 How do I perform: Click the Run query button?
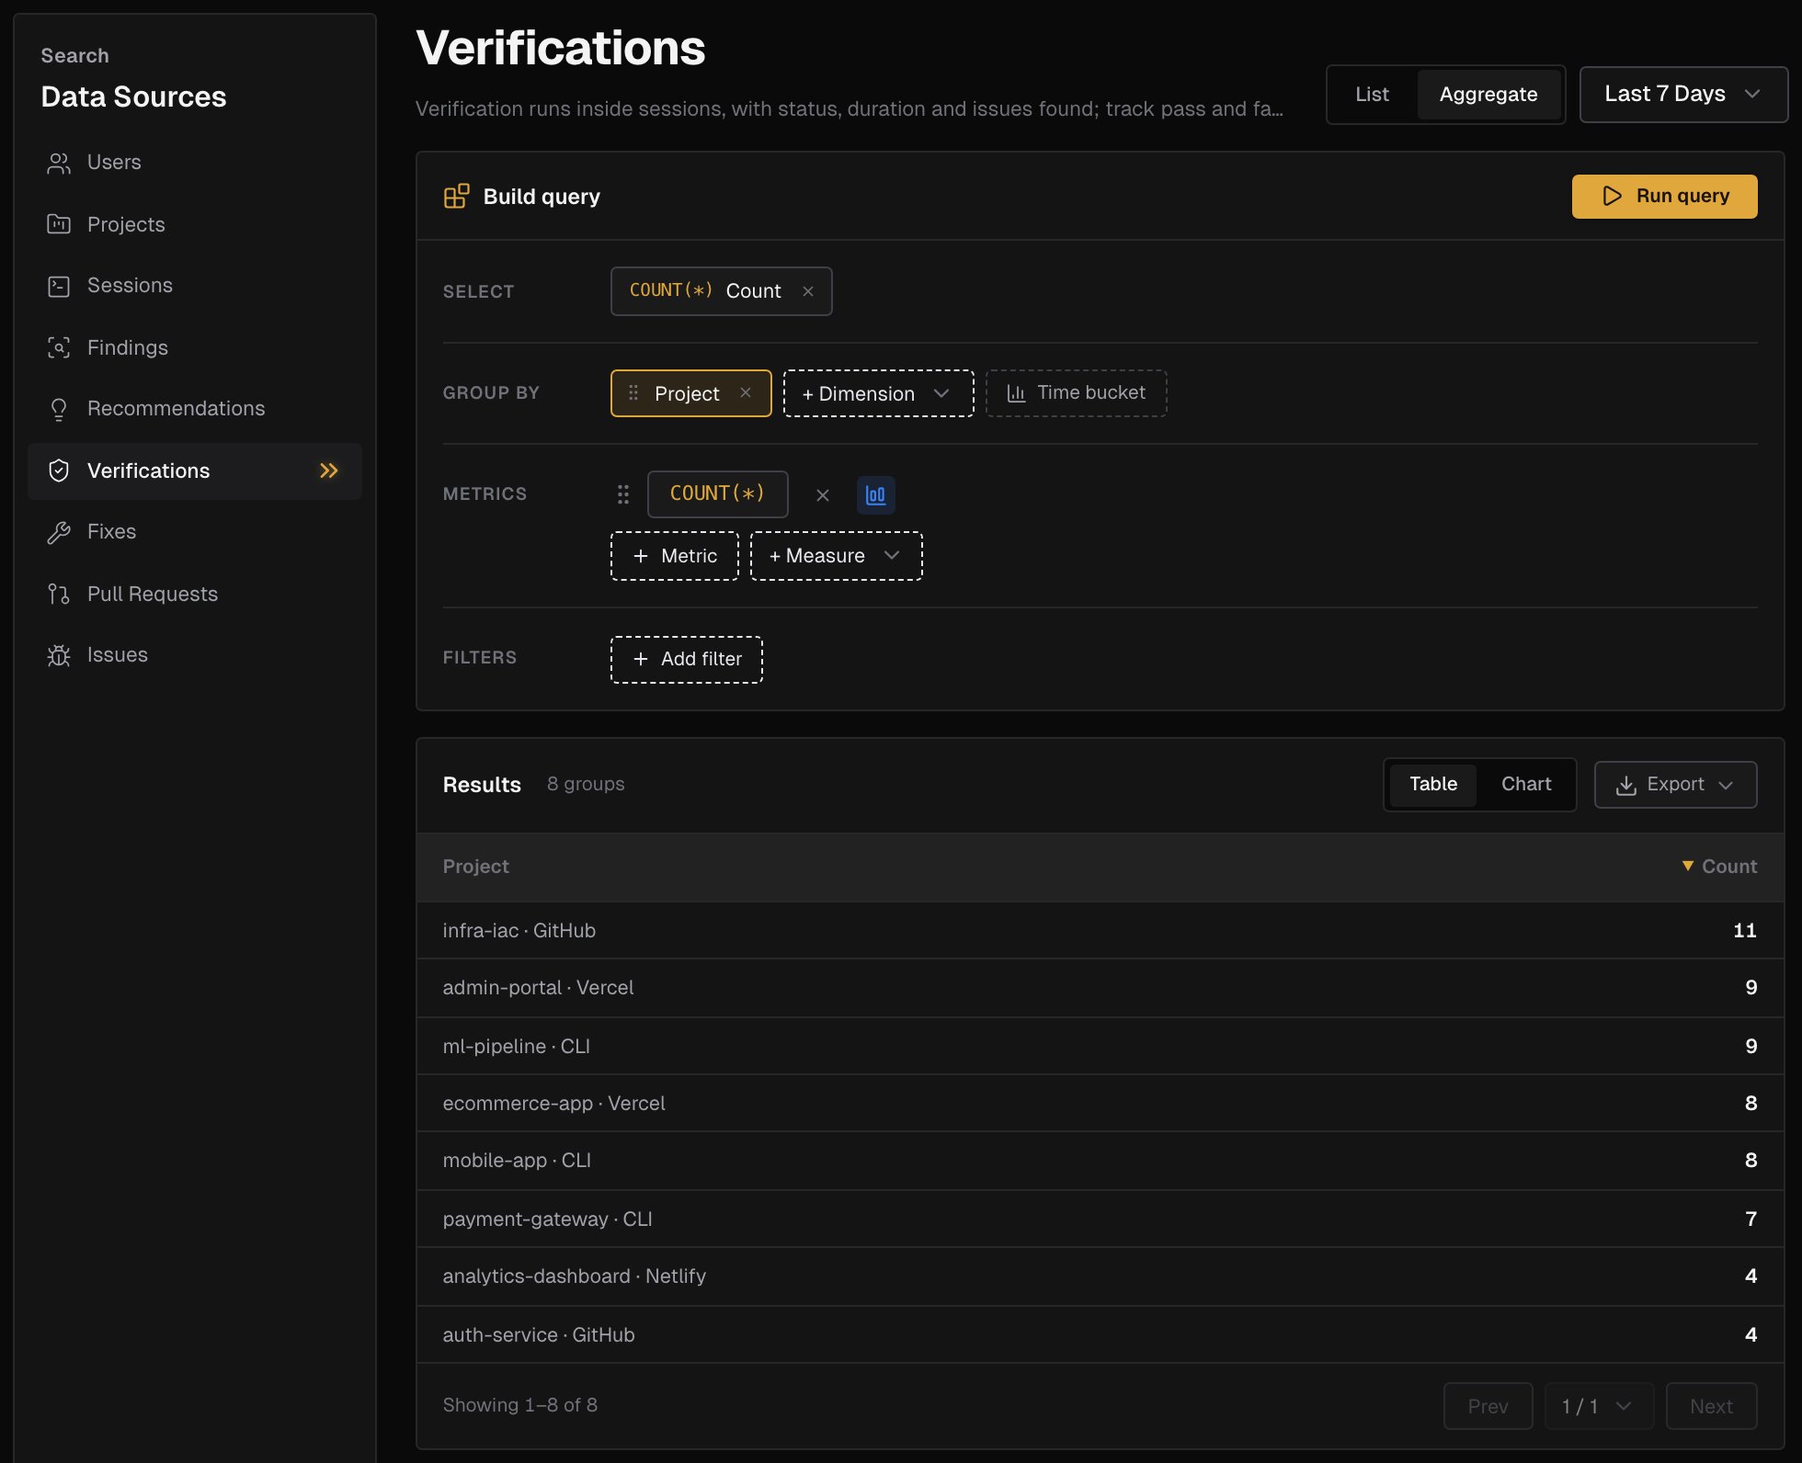(1664, 197)
